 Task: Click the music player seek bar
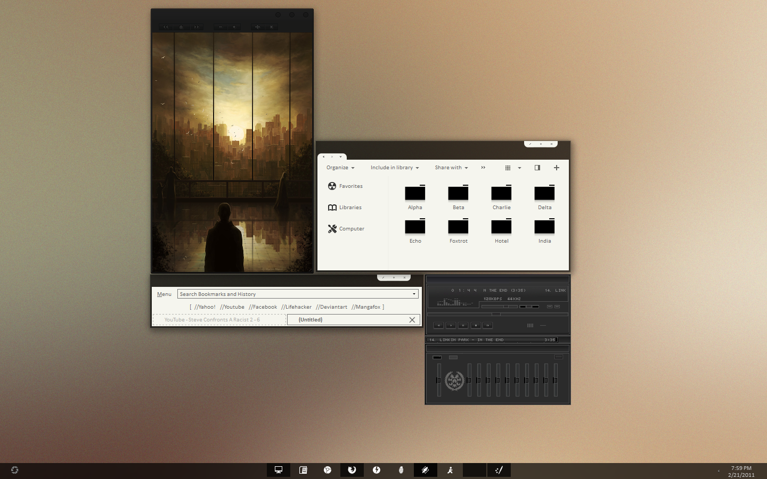(x=497, y=314)
